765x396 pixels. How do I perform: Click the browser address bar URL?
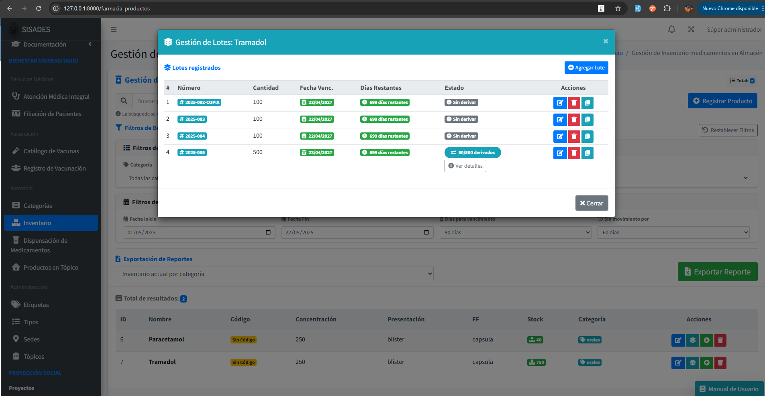pos(107,8)
